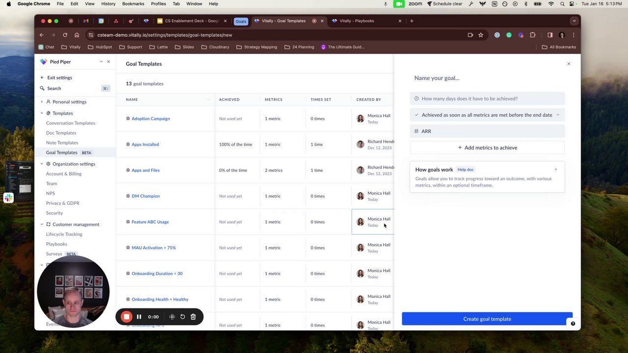The height and width of the screenshot is (353, 628).
Task: Open Playbooks in the sidebar
Action: pos(56,244)
